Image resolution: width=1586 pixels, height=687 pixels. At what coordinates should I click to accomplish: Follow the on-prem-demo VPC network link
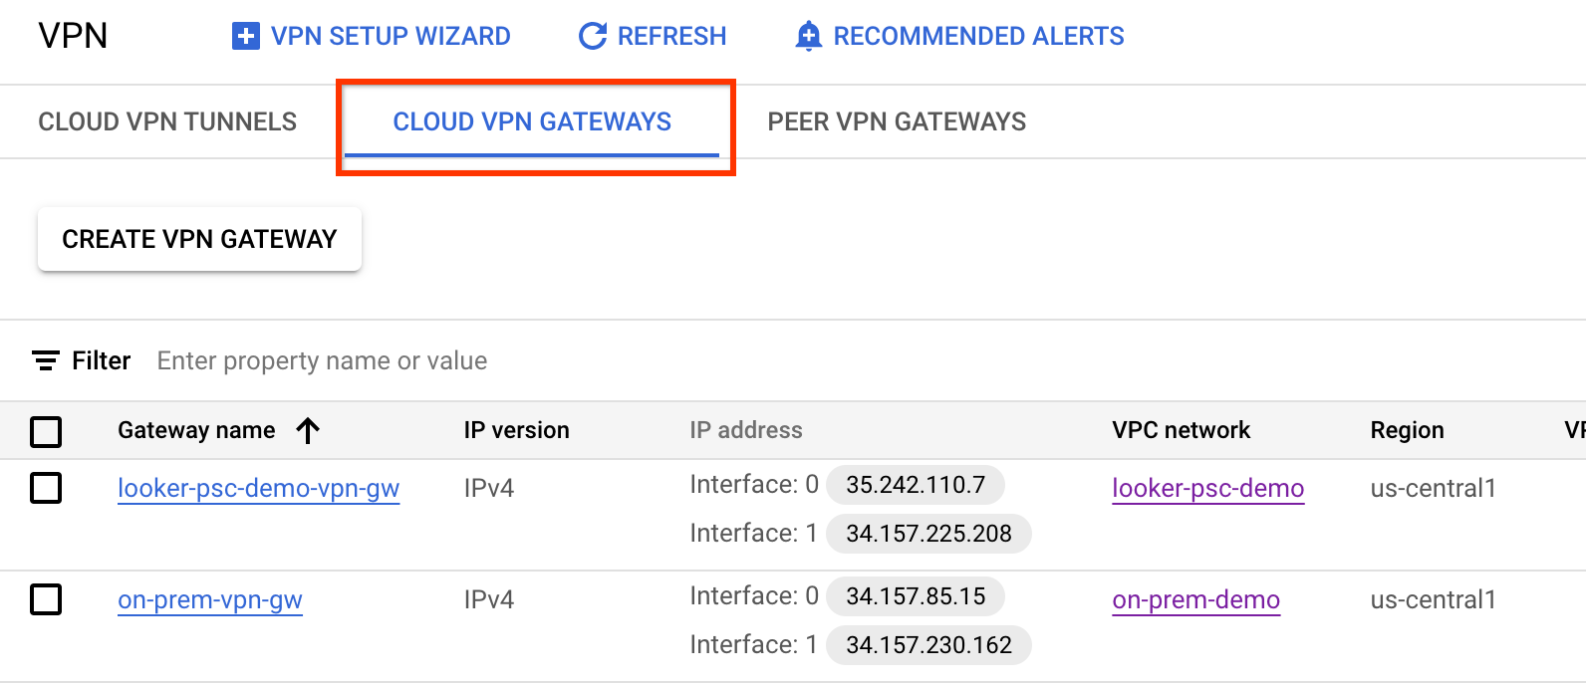1195,599
